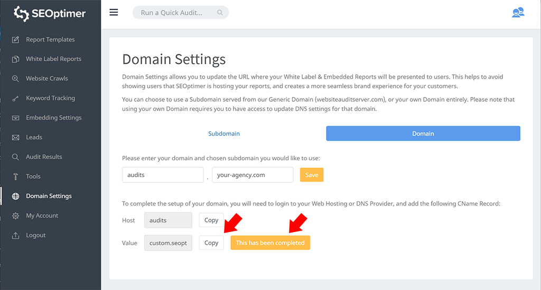Click the Keyword Tracking icon

point(15,98)
